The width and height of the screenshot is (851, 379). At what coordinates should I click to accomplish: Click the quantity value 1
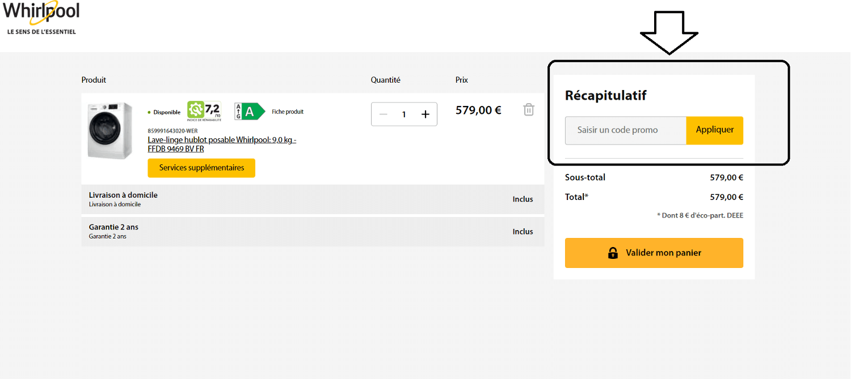404,114
